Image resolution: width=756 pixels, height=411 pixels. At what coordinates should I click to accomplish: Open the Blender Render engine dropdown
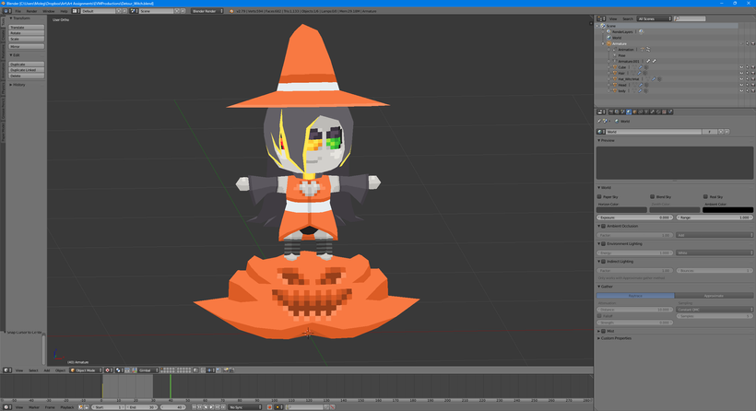click(207, 11)
